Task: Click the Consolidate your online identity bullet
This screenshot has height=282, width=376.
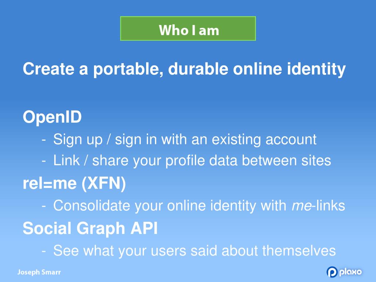Action: click(x=199, y=206)
